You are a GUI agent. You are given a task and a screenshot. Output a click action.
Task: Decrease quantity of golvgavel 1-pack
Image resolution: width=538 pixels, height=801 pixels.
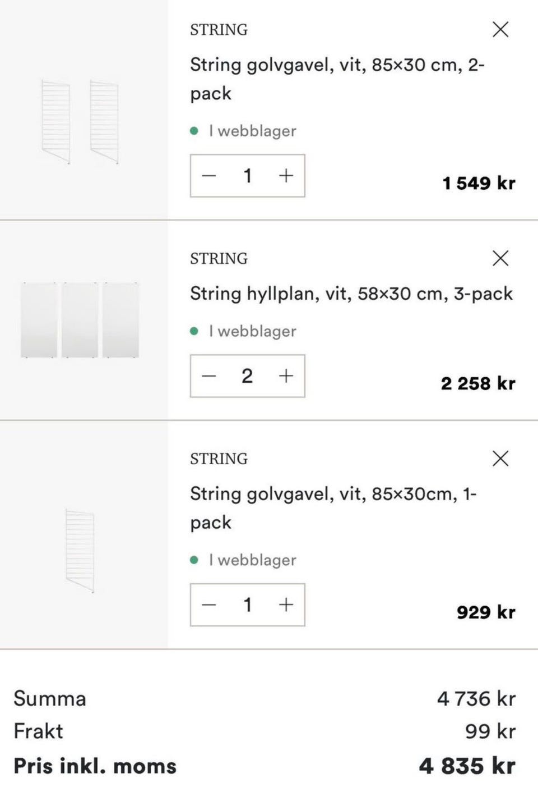(x=209, y=605)
